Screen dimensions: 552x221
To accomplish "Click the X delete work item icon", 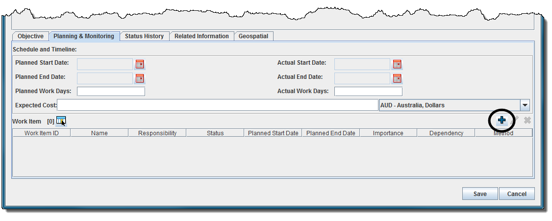I will (527, 120).
